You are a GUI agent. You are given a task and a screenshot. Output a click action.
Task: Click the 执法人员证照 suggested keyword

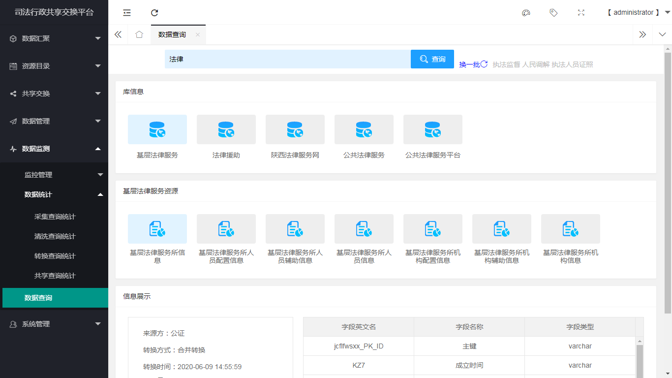(x=572, y=64)
